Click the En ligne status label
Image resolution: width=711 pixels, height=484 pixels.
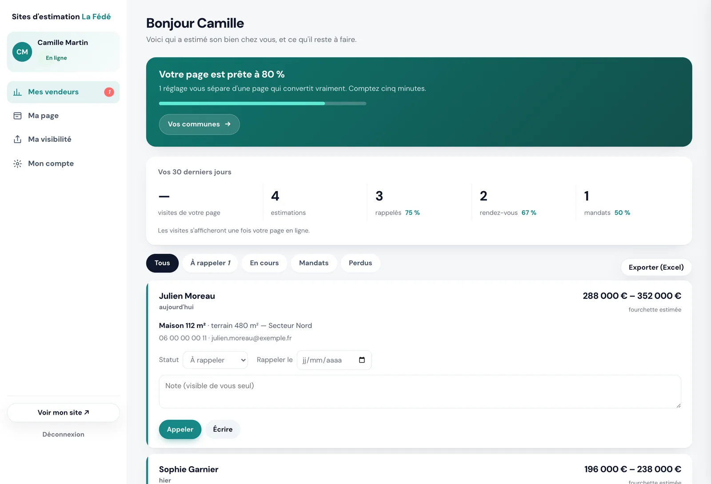(56, 58)
